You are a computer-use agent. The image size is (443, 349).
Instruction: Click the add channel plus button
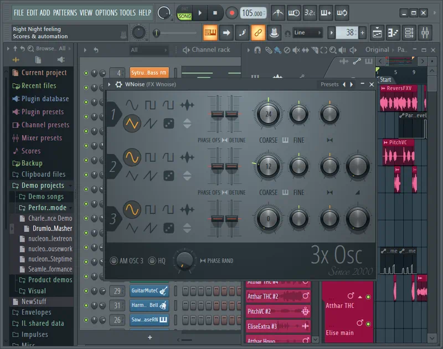pyautogui.click(x=150, y=337)
